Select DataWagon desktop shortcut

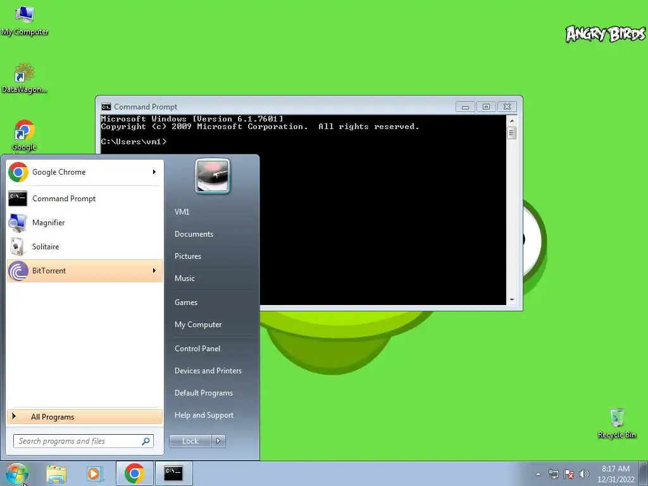click(x=25, y=78)
